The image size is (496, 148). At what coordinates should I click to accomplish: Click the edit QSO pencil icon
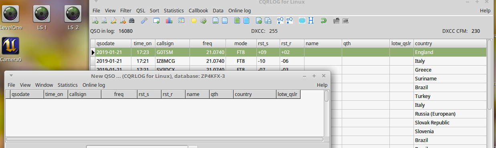point(113,20)
